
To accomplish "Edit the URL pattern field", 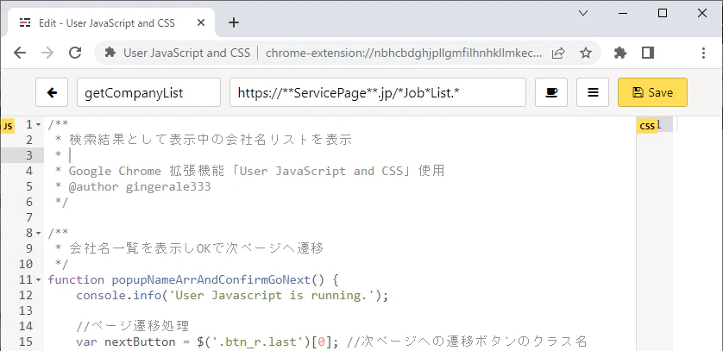I will (378, 92).
